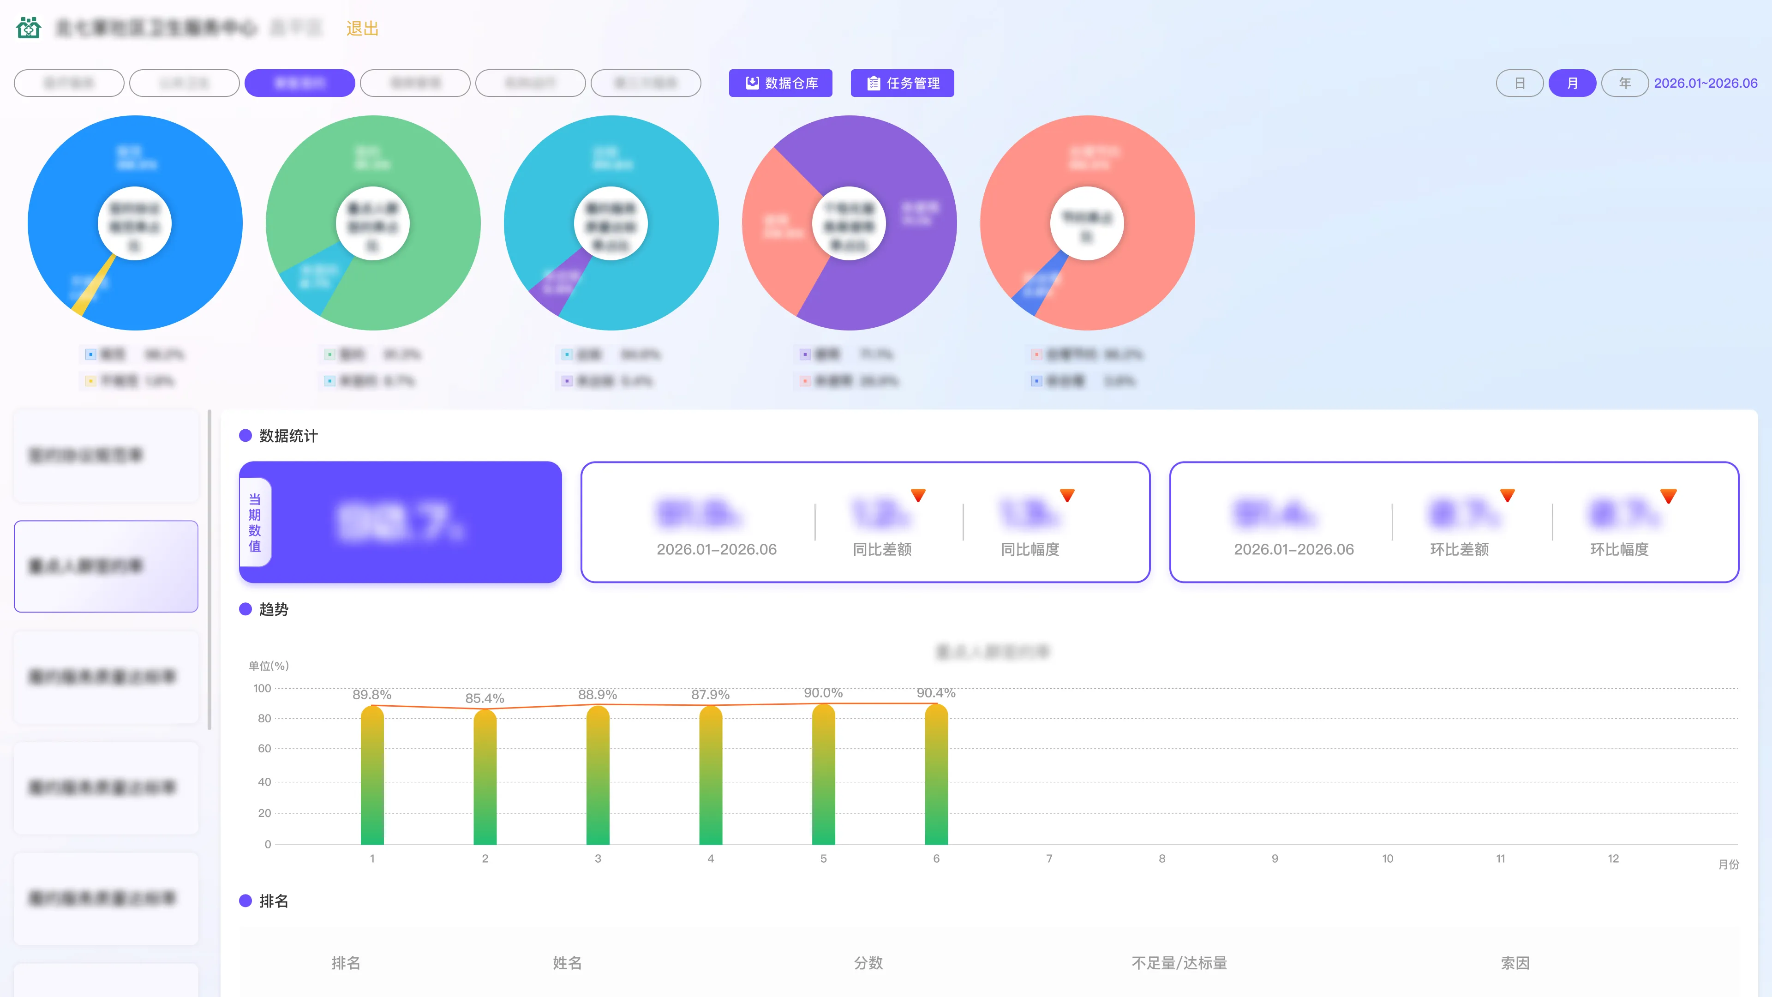
Task: Select the outlined tab right of the purple tab
Action: click(415, 83)
